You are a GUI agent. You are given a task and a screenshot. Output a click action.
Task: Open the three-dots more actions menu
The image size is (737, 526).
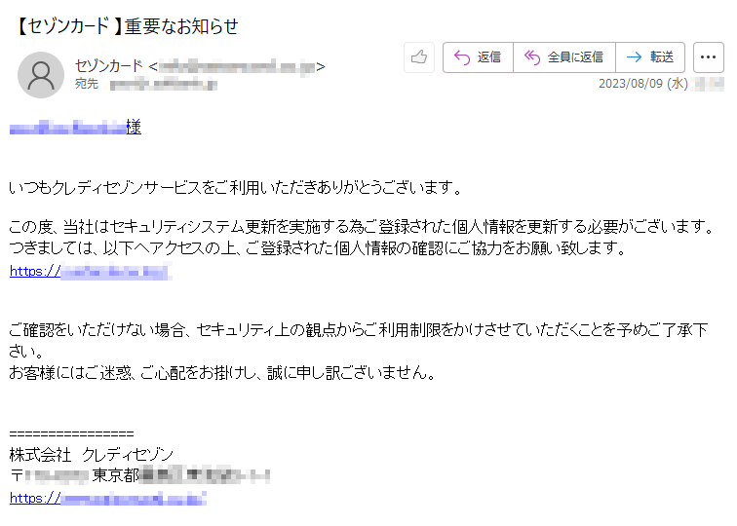pos(709,57)
